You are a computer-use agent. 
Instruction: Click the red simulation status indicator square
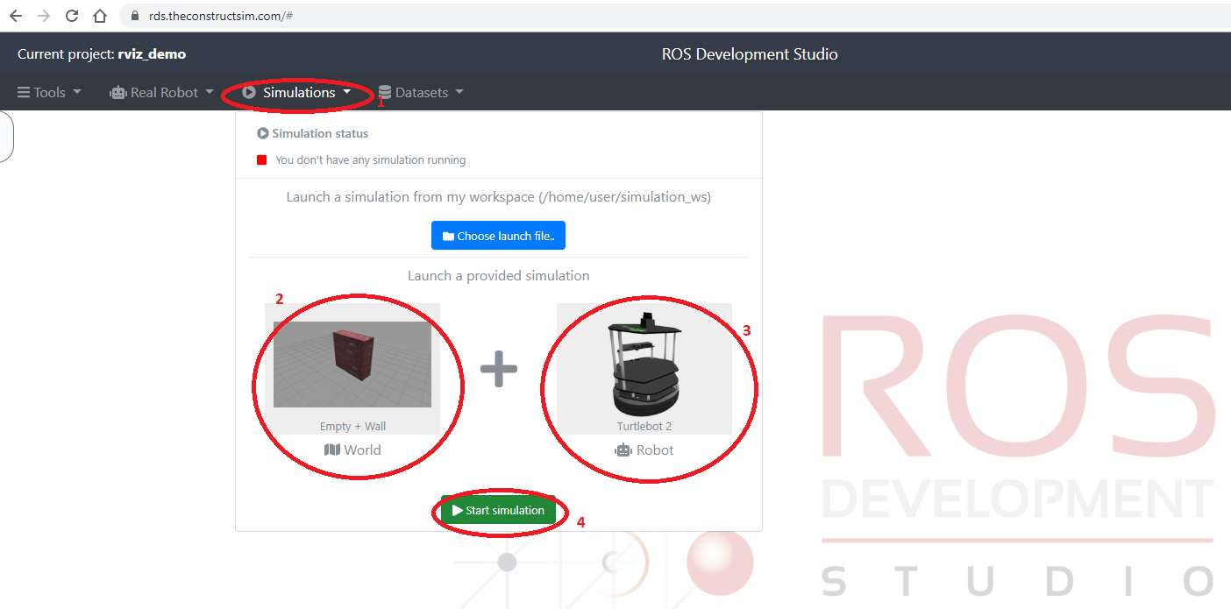(x=261, y=160)
